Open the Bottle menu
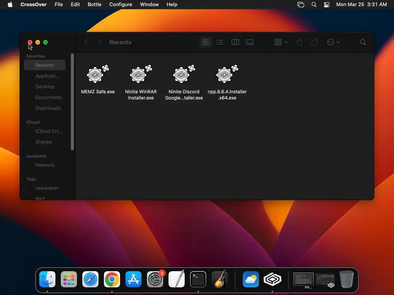 coord(95,5)
